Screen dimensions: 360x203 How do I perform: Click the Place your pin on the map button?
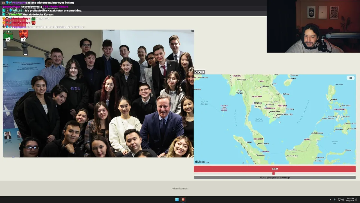coord(274,178)
